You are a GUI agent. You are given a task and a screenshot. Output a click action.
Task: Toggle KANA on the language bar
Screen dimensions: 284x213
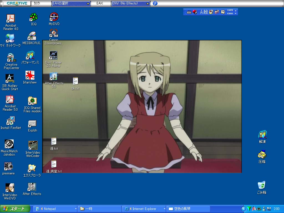[230, 13]
